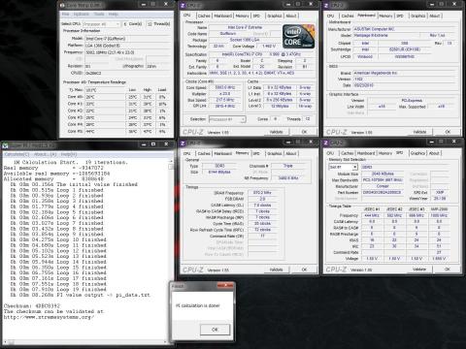Click Super PI vertical scrollbar up arrow
The width and height of the screenshot is (466, 349).
(x=171, y=161)
